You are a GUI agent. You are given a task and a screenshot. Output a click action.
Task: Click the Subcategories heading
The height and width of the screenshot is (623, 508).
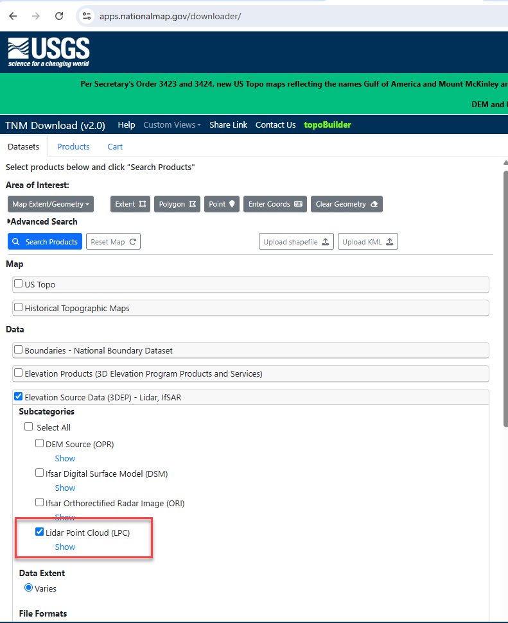pyautogui.click(x=46, y=412)
